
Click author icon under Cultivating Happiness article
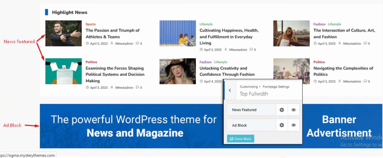tap(226, 50)
